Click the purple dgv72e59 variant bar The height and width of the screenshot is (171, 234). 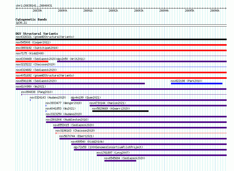click(x=150, y=150)
